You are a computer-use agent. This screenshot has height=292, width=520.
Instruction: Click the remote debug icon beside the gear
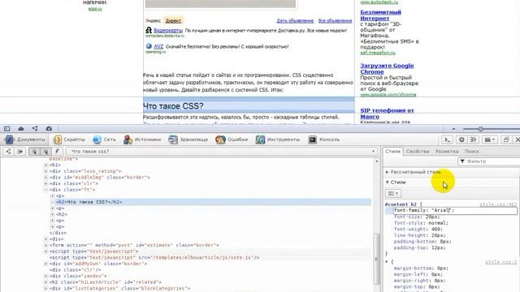coord(473,140)
